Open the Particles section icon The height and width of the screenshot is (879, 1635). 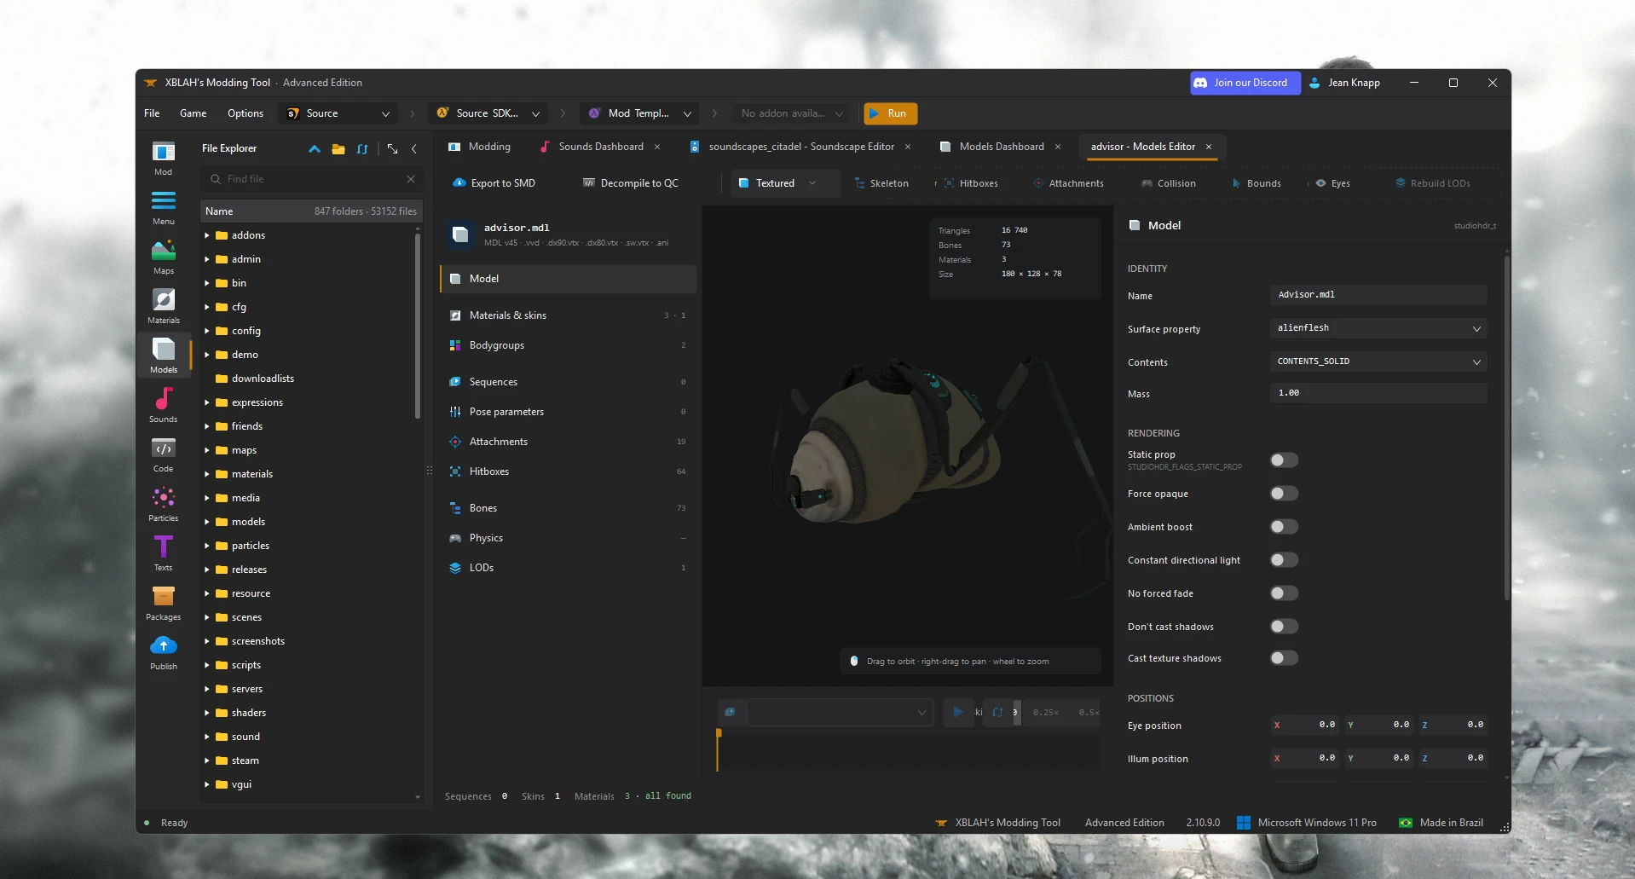point(163,505)
